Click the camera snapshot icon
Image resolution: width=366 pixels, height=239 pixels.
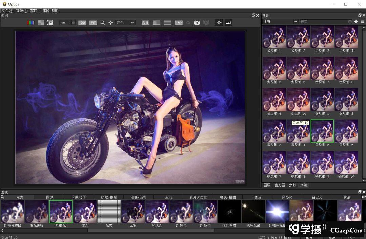point(197,23)
